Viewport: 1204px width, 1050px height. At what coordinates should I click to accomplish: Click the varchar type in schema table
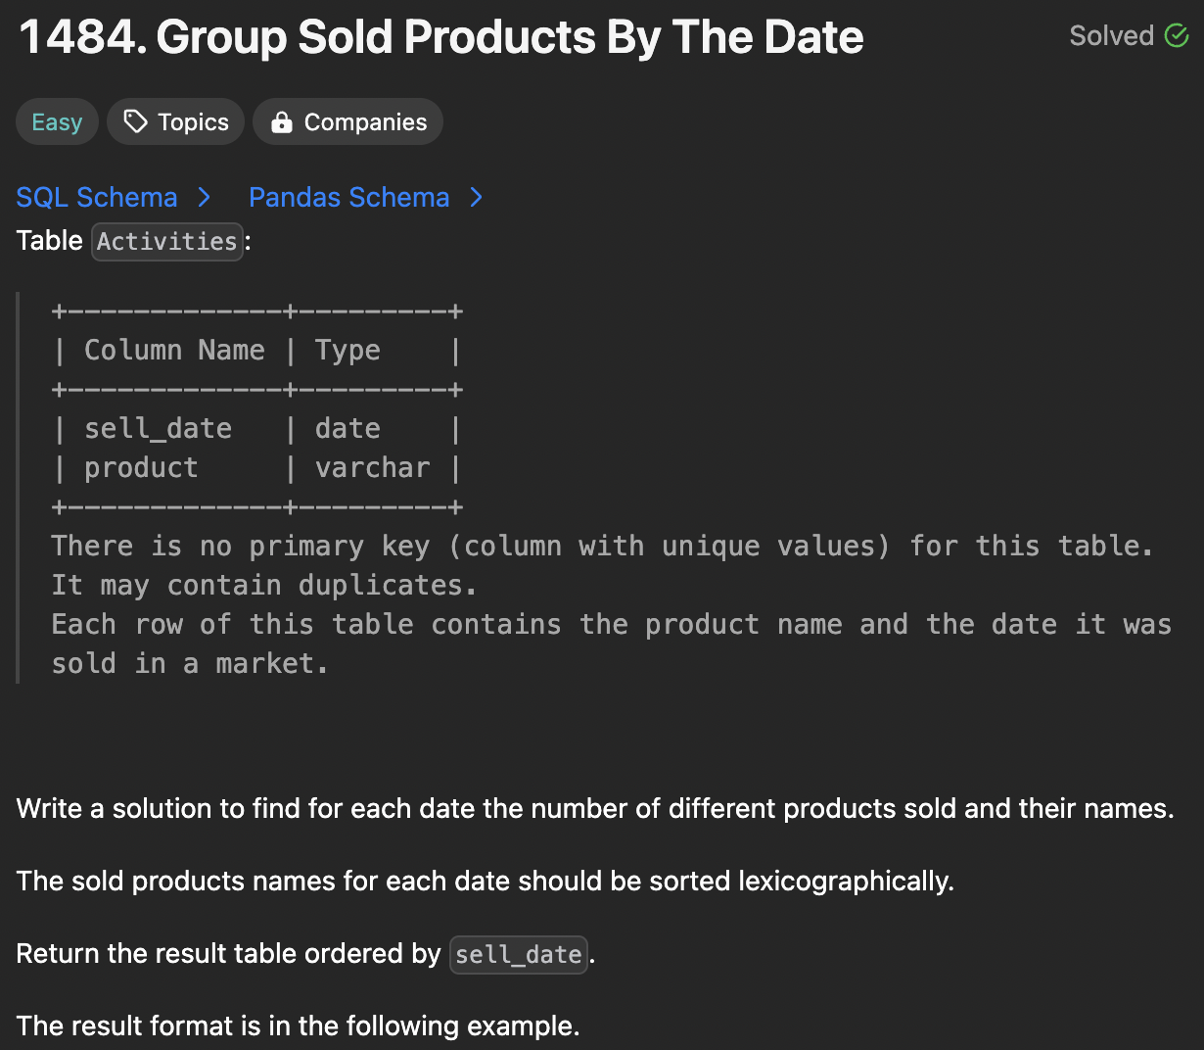[372, 467]
